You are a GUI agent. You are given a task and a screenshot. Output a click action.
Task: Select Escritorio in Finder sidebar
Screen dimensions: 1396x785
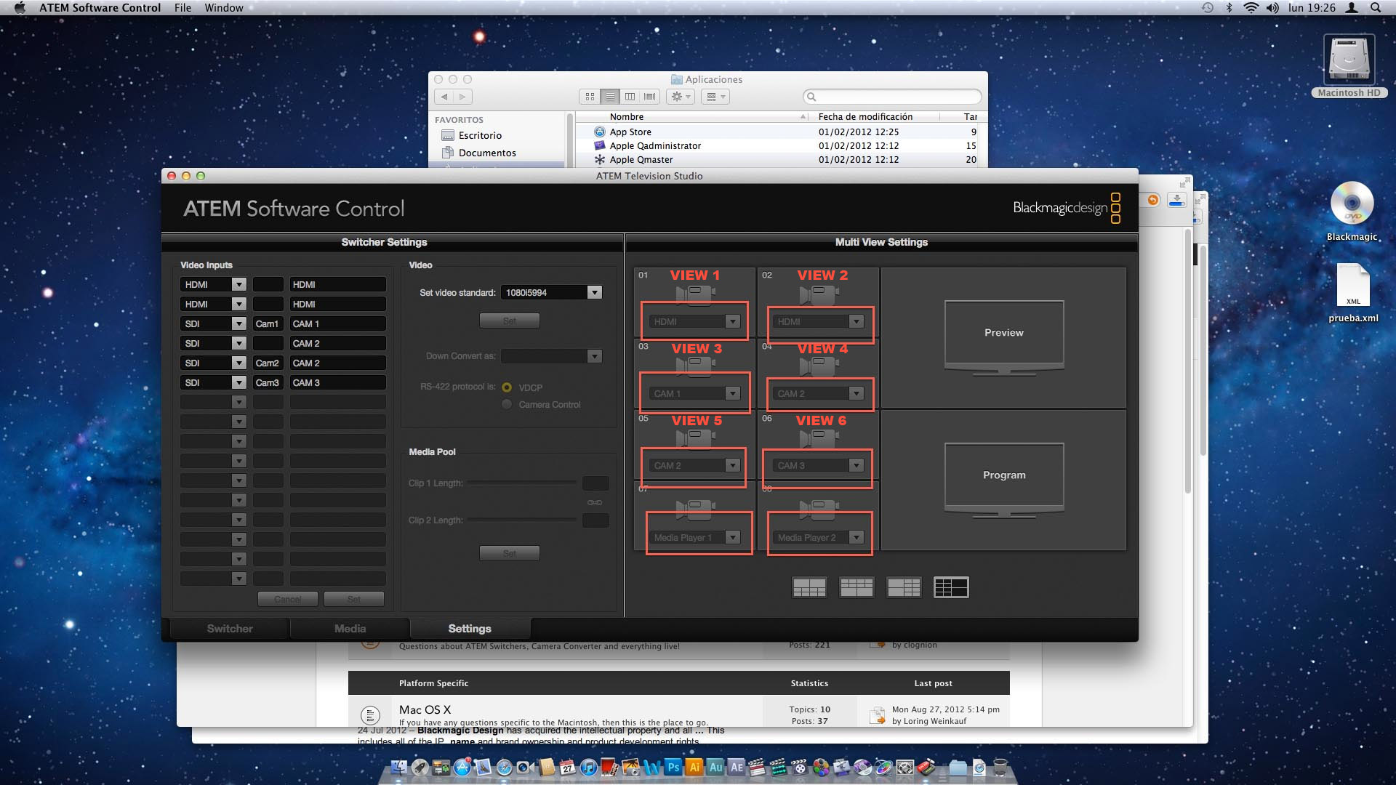pos(480,135)
